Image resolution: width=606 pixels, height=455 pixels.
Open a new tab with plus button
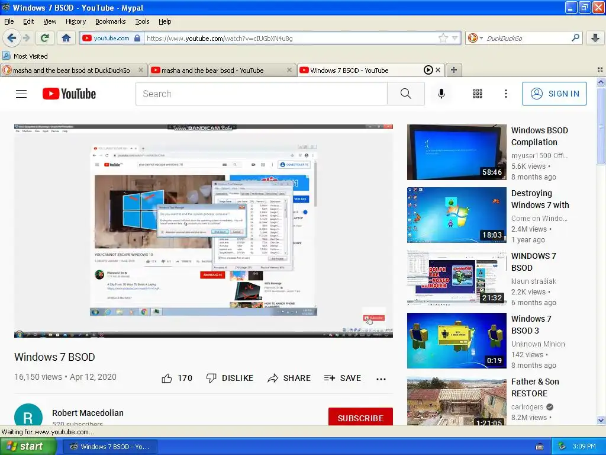pyautogui.click(x=454, y=70)
